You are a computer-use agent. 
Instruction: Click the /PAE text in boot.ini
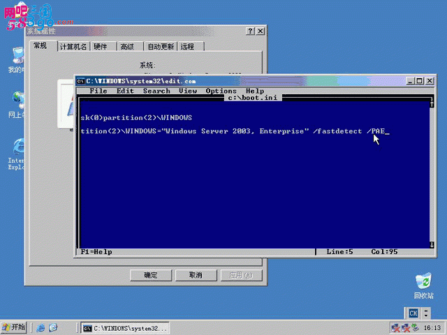click(376, 131)
